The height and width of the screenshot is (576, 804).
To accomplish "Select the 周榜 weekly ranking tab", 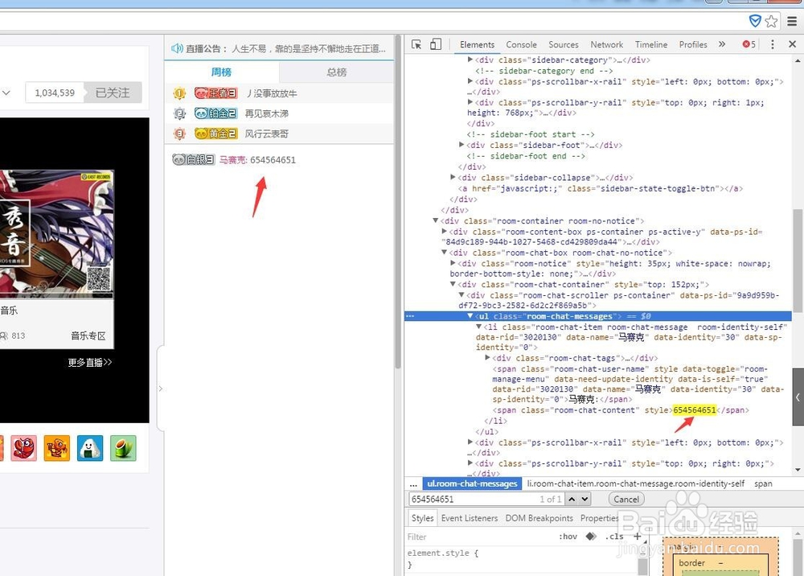I will point(222,72).
